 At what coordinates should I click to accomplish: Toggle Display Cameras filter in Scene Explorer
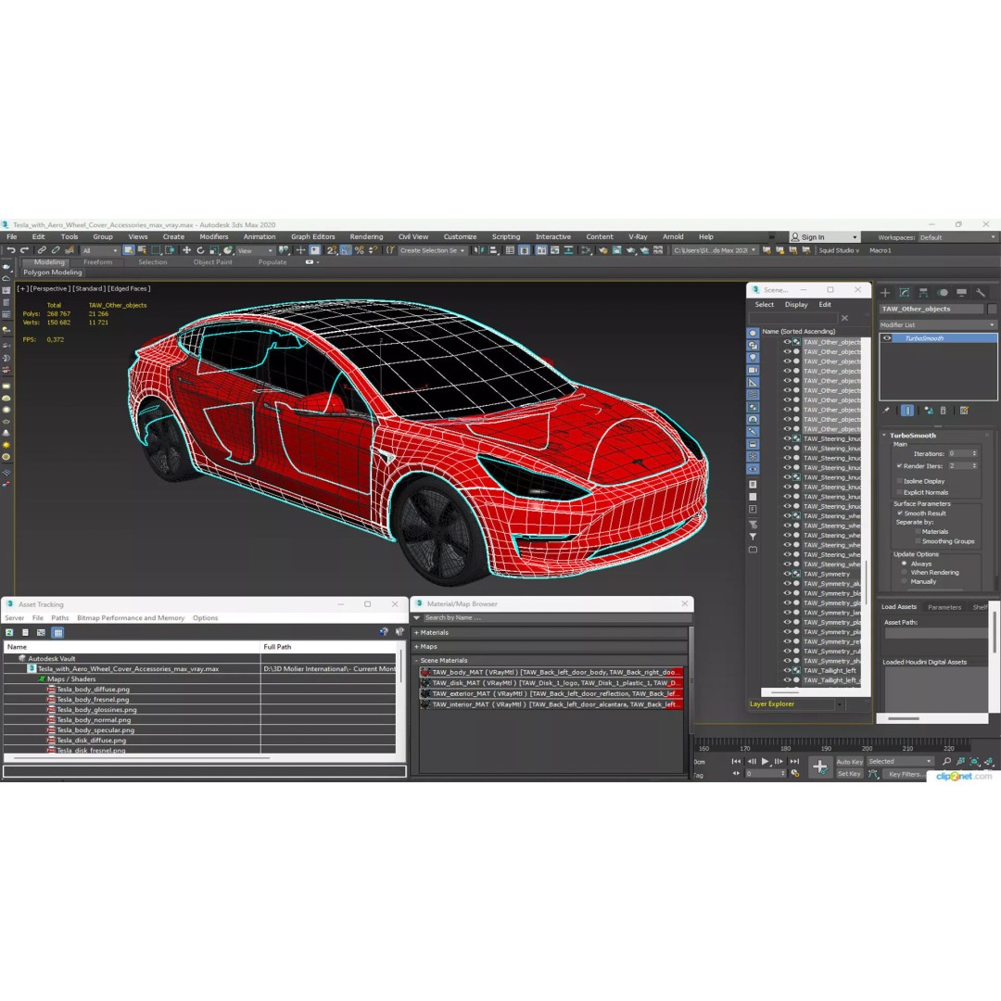coord(754,370)
